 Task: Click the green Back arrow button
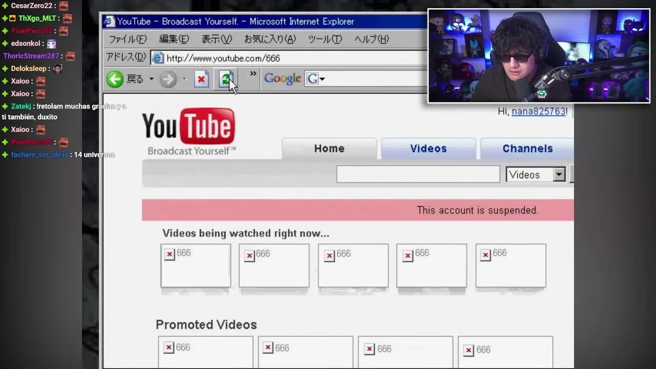(115, 79)
